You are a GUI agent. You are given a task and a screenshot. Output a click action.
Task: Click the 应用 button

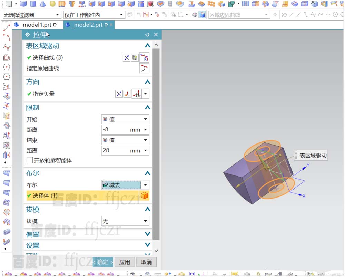click(x=125, y=262)
